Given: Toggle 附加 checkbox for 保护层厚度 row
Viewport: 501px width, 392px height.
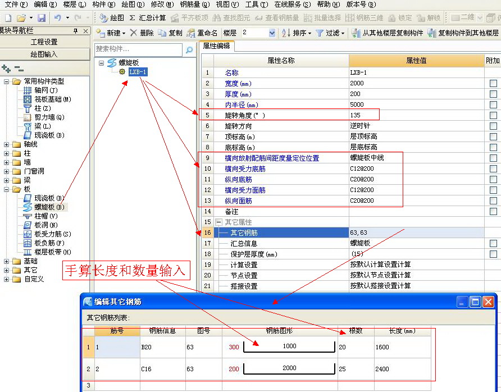Looking at the screenshot, I should tap(493, 254).
